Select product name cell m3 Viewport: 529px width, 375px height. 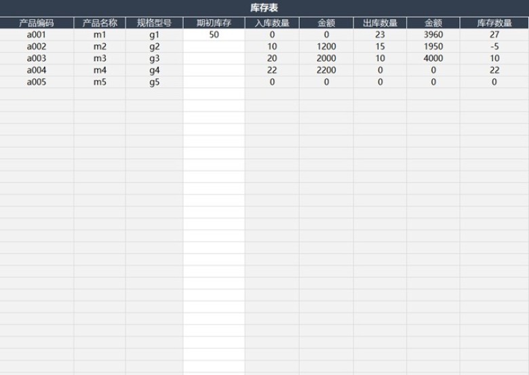pos(100,58)
